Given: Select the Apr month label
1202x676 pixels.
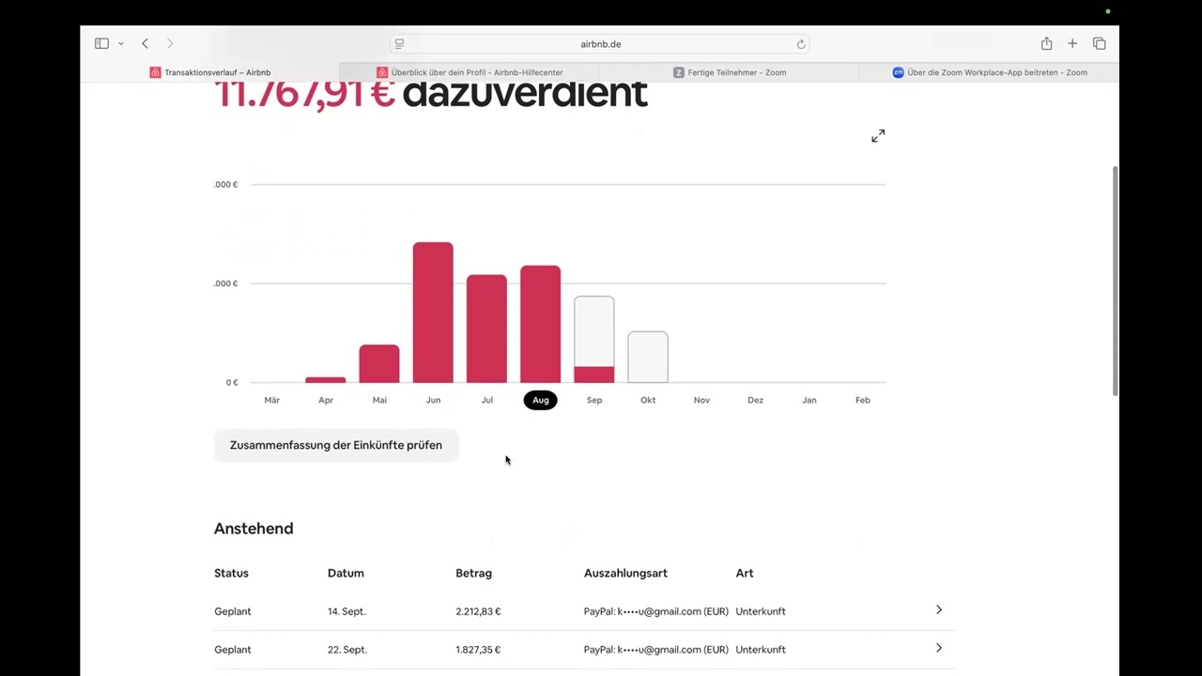Looking at the screenshot, I should (326, 400).
